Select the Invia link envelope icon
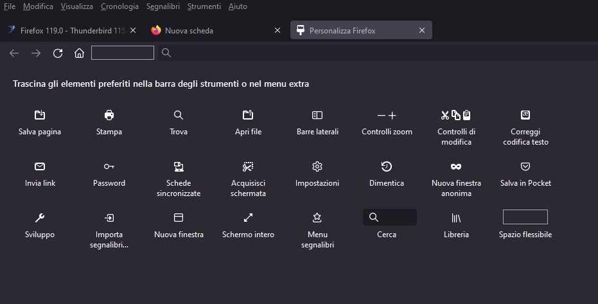This screenshot has height=304, width=598. pyautogui.click(x=40, y=166)
